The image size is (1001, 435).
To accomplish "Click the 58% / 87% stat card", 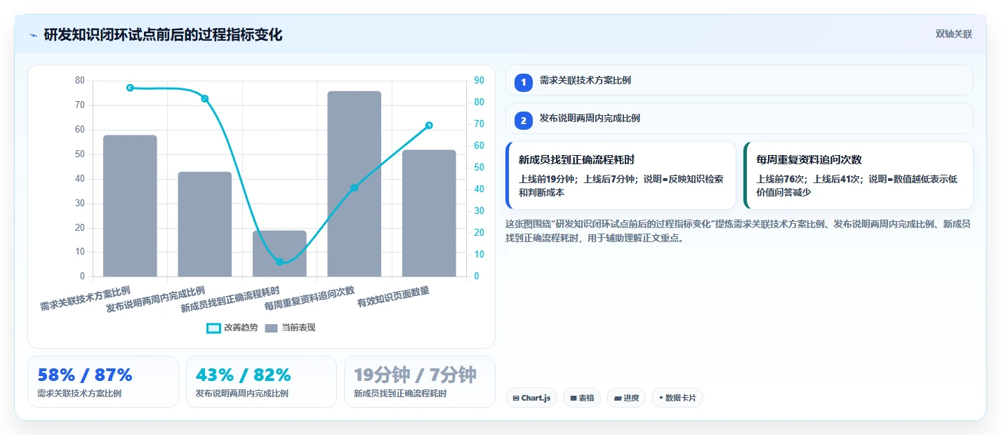I will [103, 382].
